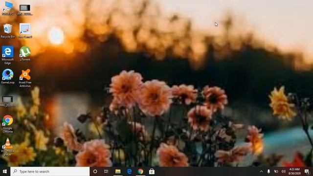Select the µTorrent desktop shortcut
313x176 pixels.
coord(25,53)
